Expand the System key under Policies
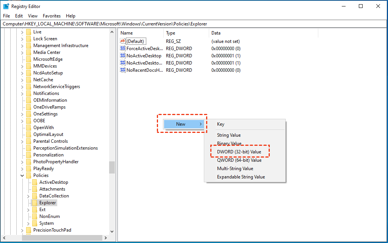Image resolution: width=388 pixels, height=243 pixels. pyautogui.click(x=28, y=223)
